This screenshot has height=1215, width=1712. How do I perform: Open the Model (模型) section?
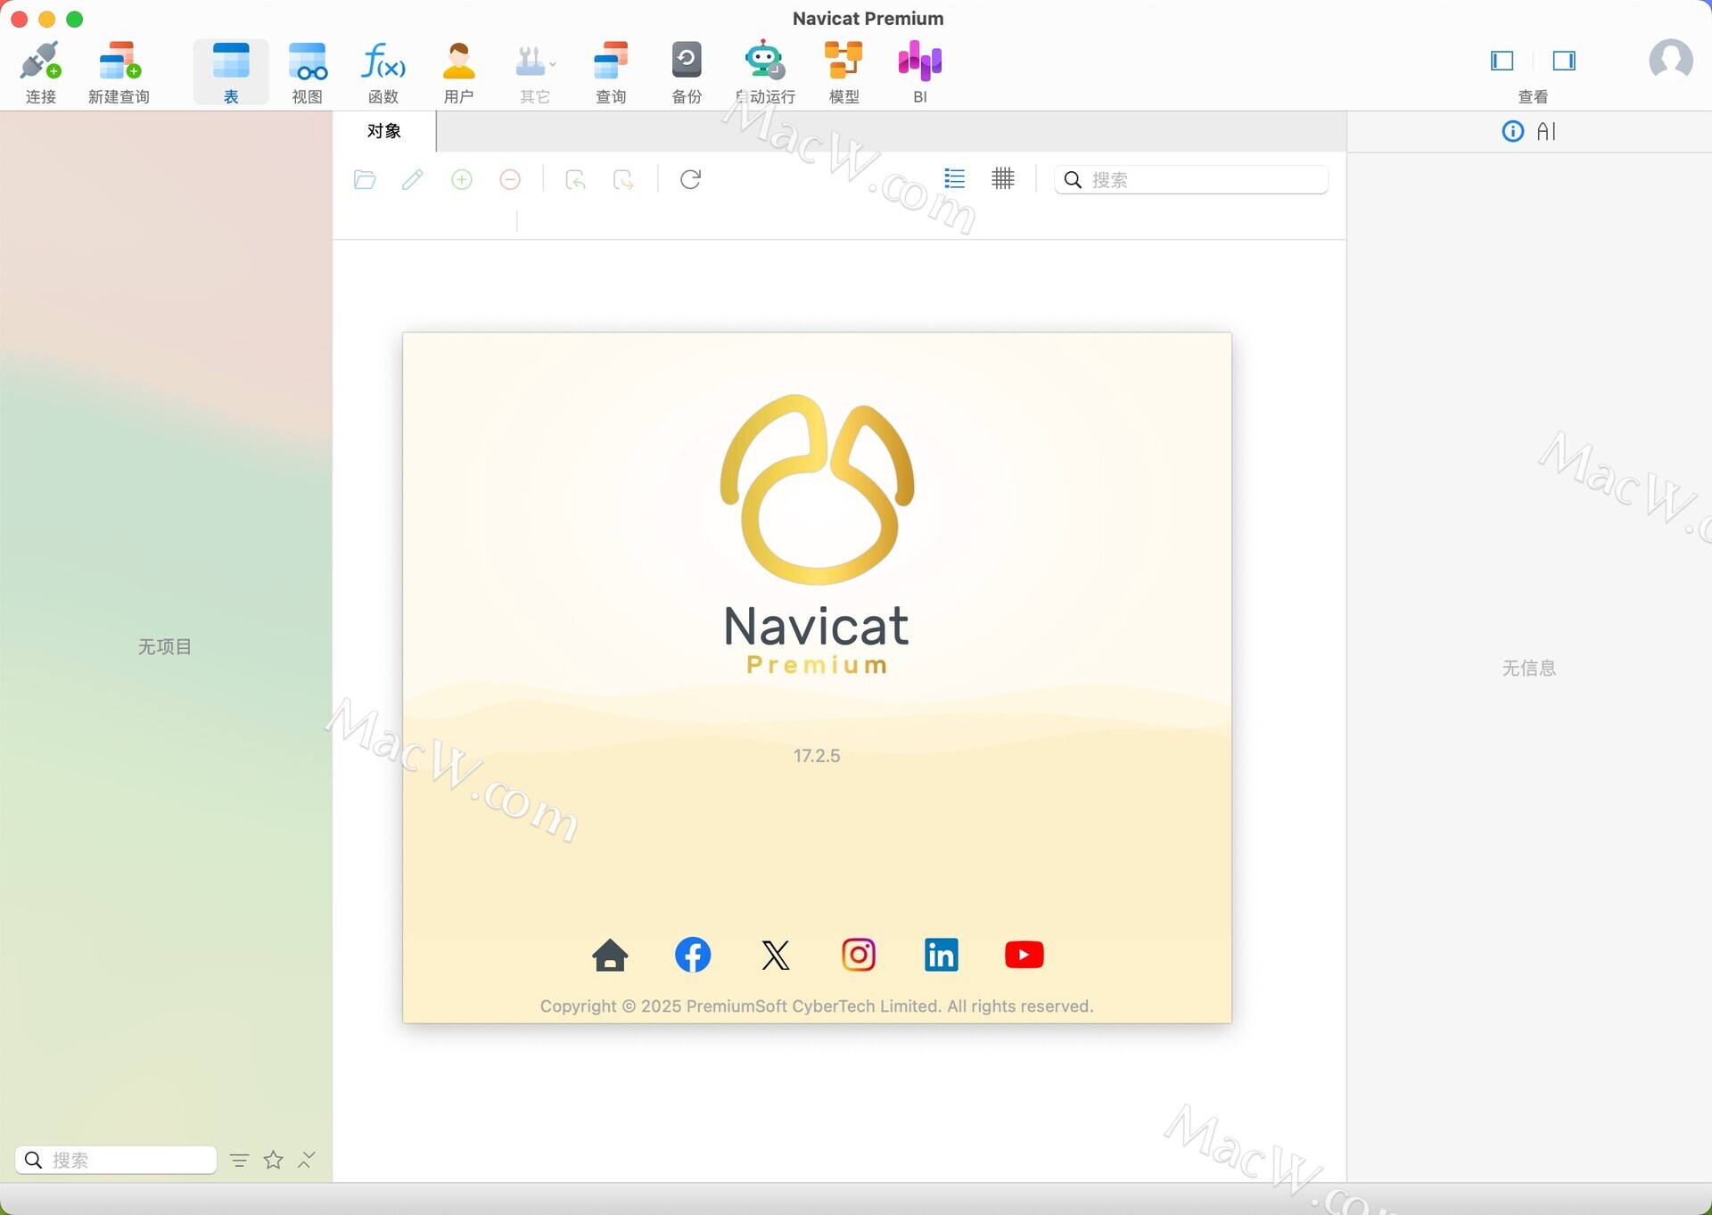click(844, 71)
